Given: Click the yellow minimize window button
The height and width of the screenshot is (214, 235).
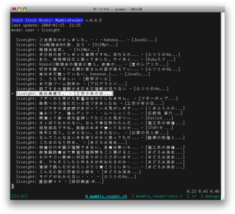Looking at the screenshot, I should 19,9.
